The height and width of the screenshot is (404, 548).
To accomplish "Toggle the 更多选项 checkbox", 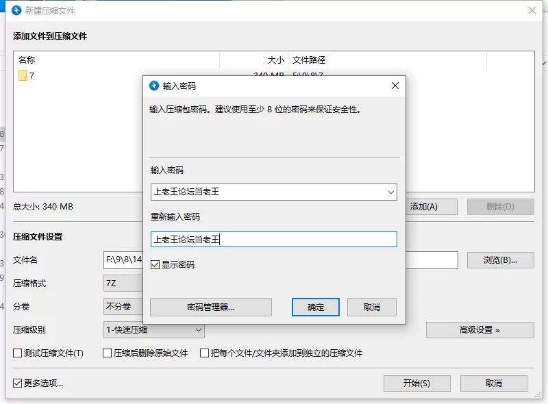I will (x=18, y=383).
